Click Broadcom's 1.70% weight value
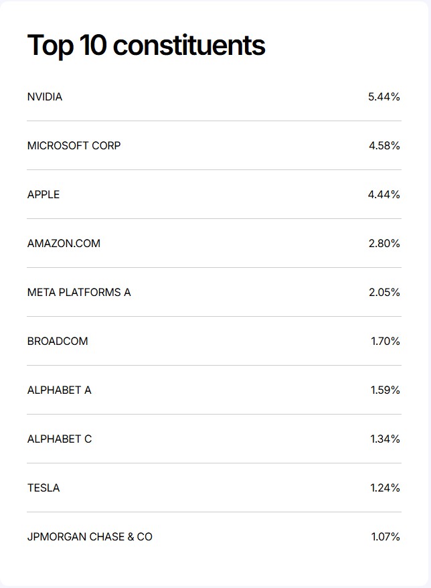Screen dimensions: 431x588 (x=385, y=342)
